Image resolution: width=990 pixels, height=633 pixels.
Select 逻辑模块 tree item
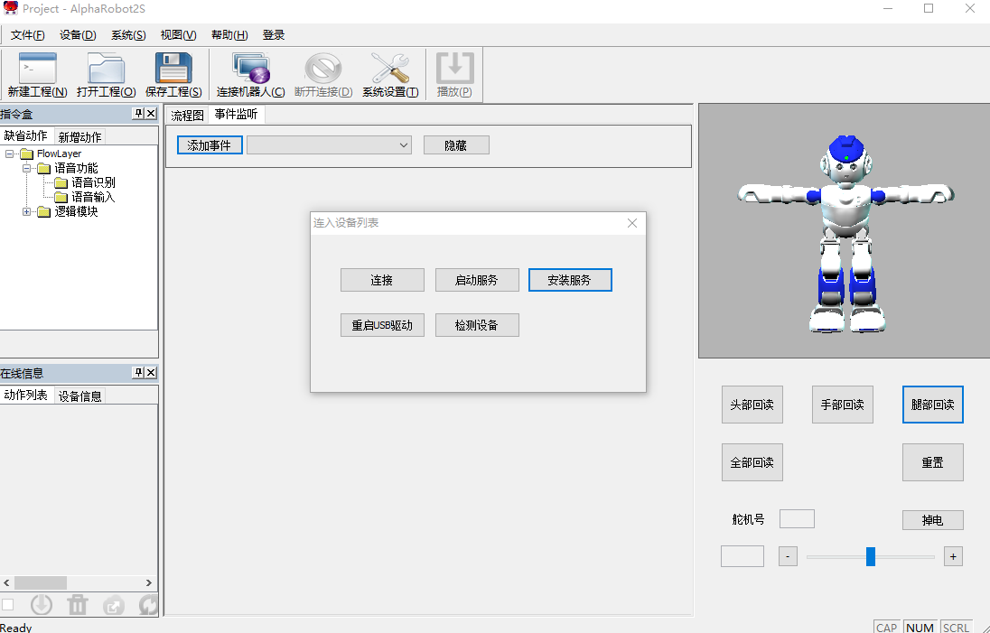click(68, 211)
